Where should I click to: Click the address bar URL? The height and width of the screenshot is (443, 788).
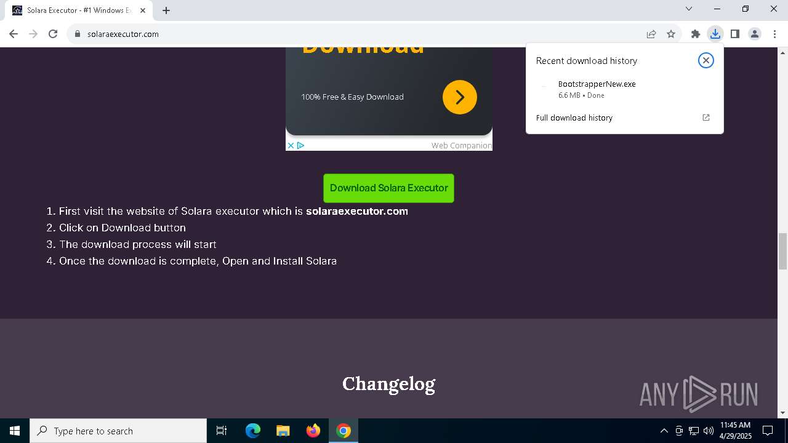pyautogui.click(x=123, y=34)
